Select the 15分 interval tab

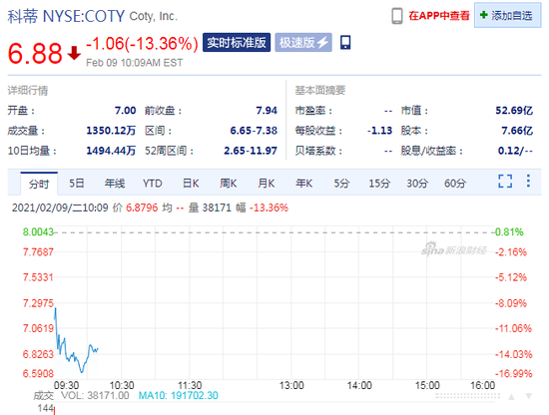379,183
